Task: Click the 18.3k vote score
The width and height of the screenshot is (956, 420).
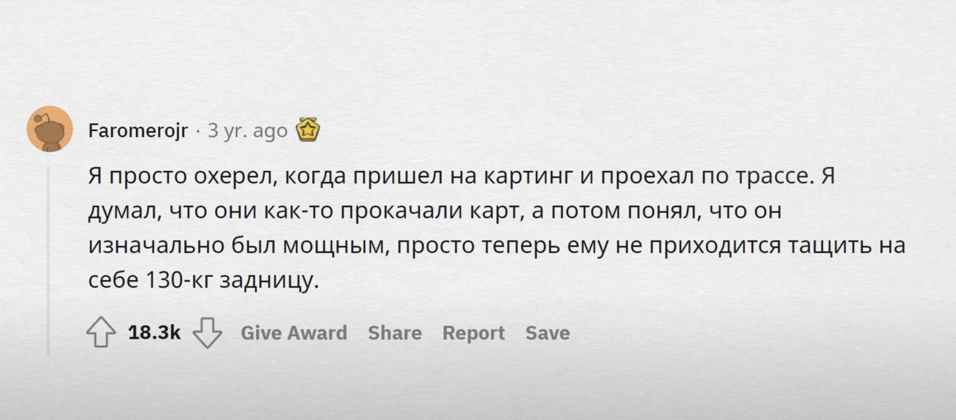Action: click(154, 332)
